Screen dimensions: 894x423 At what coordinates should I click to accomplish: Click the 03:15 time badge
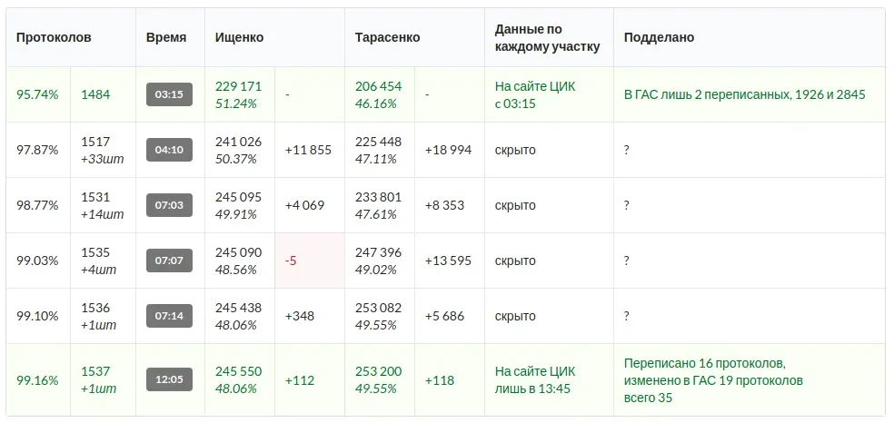coord(169,94)
